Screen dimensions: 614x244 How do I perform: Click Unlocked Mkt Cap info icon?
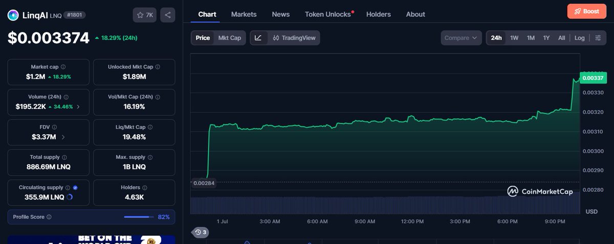pos(158,67)
